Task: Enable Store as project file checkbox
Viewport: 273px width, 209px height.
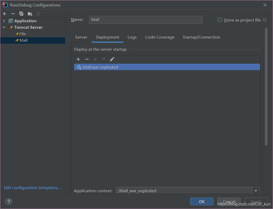Action: click(220, 20)
